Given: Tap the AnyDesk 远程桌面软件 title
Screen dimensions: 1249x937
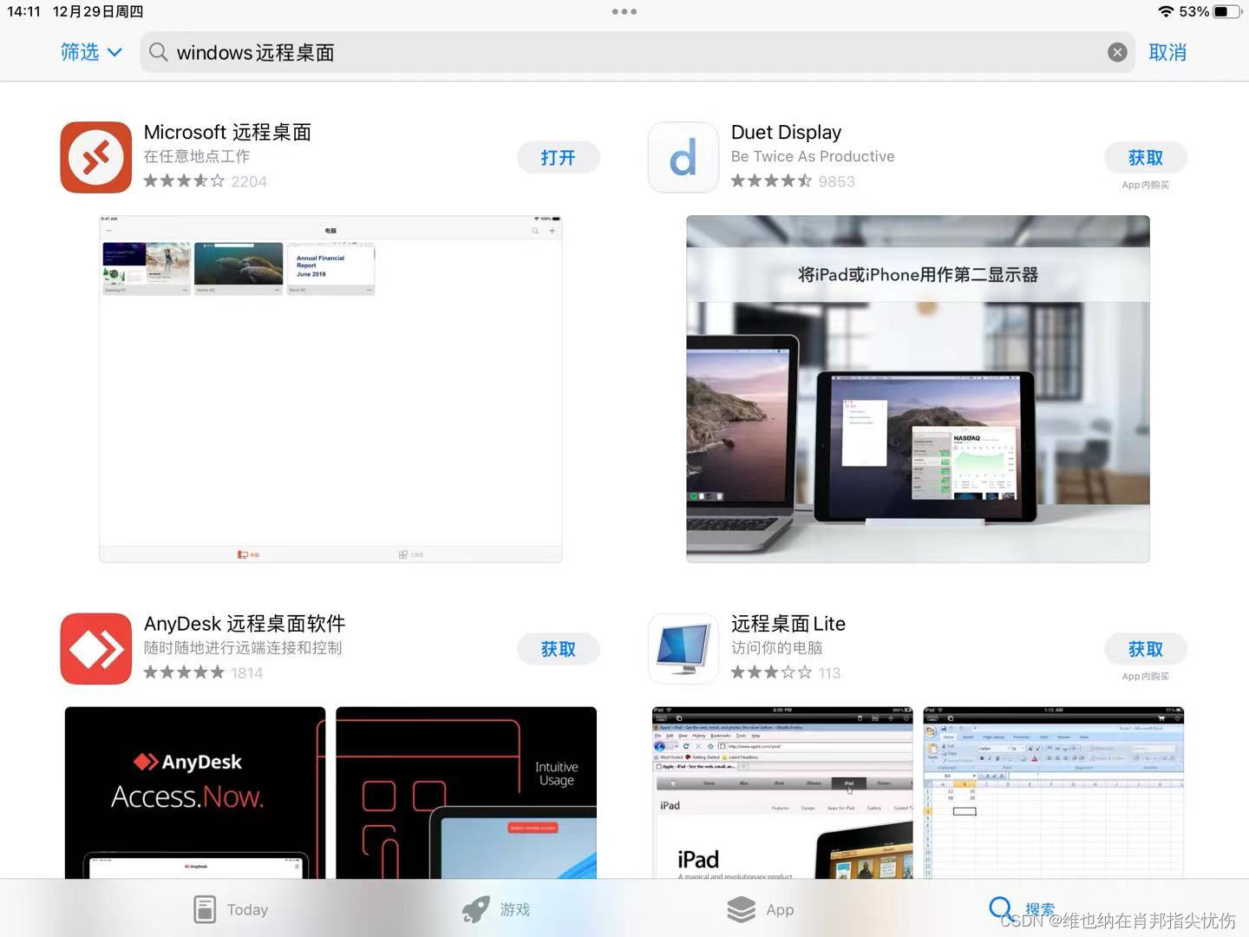Looking at the screenshot, I should point(245,624).
